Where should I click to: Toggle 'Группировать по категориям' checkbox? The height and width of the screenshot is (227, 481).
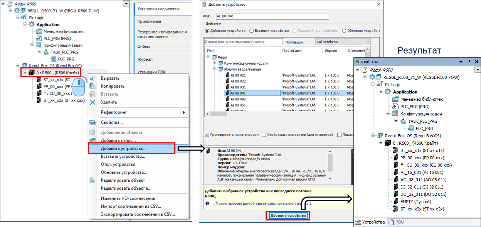click(x=207, y=135)
